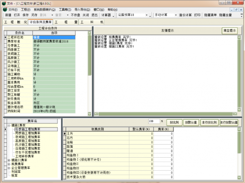Click the 保存 toolbar button
Screen dimensions: 245x183
coord(26,15)
